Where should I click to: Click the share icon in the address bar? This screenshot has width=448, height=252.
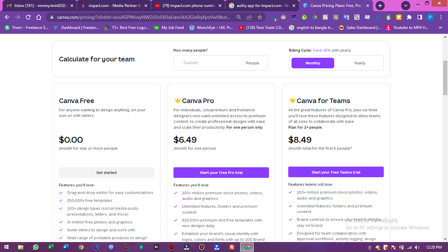(249, 17)
